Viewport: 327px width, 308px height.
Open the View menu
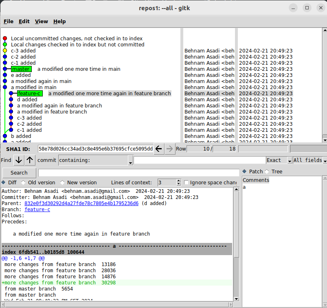(x=41, y=22)
